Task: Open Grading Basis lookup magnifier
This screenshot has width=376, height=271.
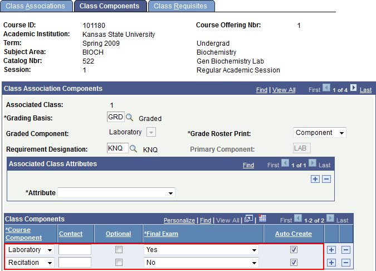Action: [129, 117]
